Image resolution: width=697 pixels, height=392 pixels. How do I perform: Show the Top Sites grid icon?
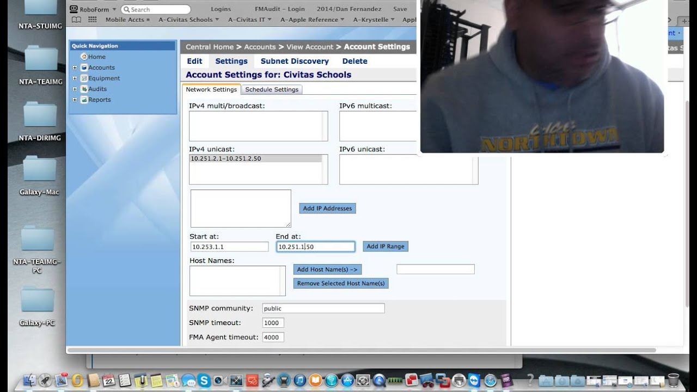point(92,20)
